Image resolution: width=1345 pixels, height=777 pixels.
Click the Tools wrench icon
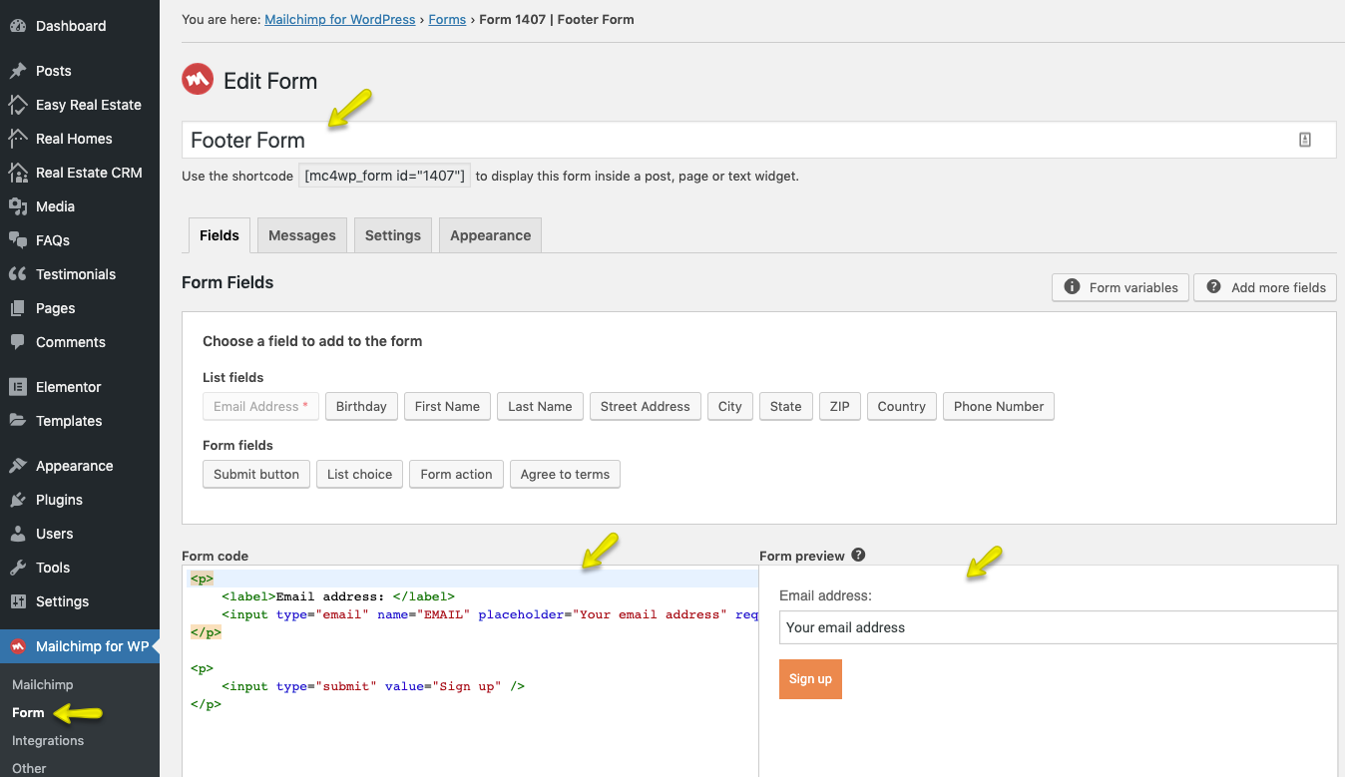point(18,568)
